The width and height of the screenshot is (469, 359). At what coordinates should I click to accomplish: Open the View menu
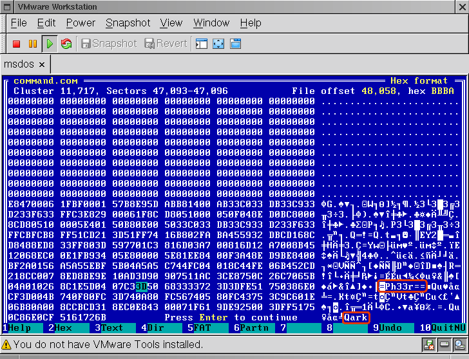171,23
